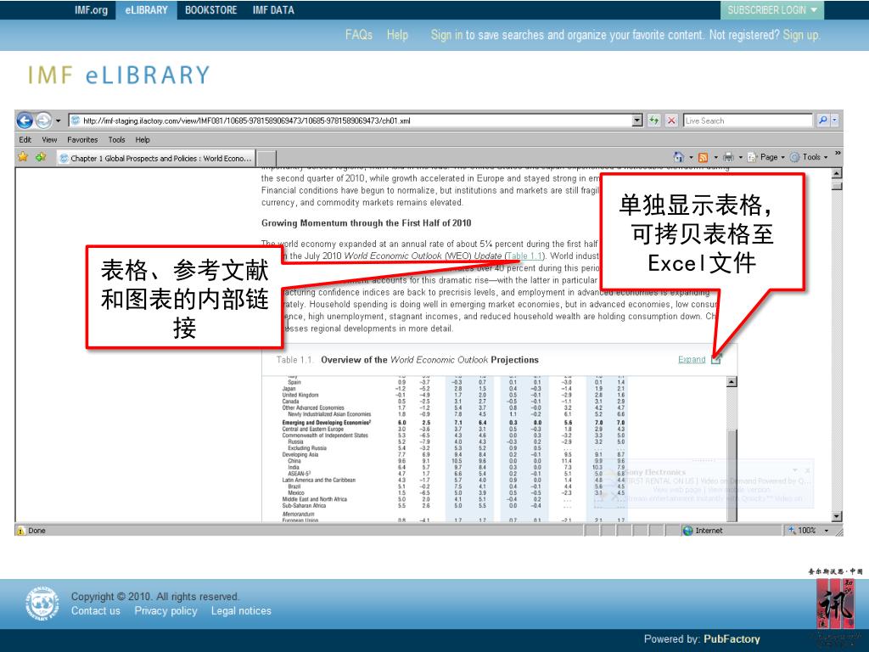Click the Privacy policy footer link
Image resolution: width=869 pixels, height=652 pixels.
tap(165, 611)
